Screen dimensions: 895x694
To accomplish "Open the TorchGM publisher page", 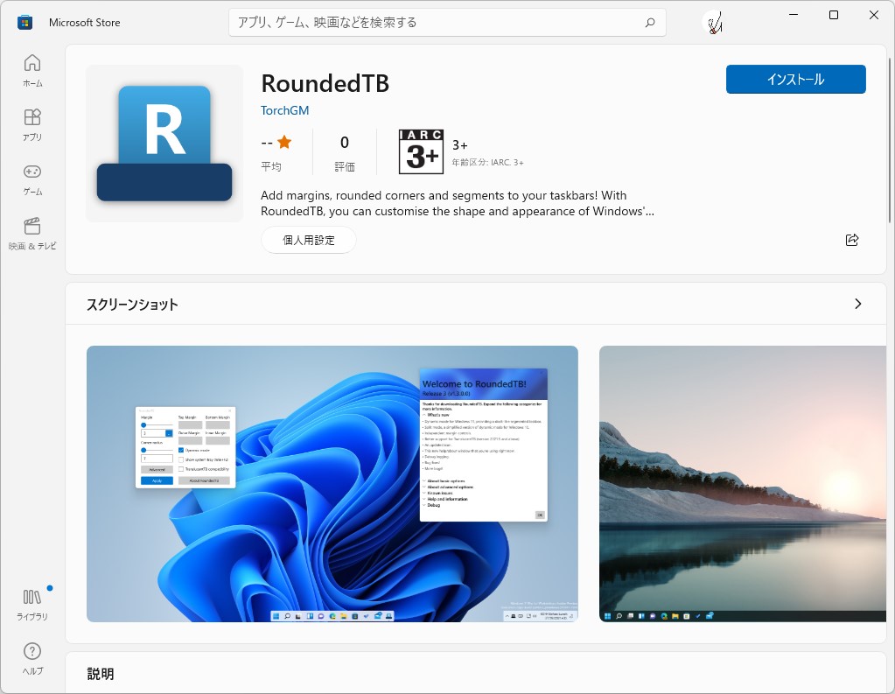I will 284,110.
